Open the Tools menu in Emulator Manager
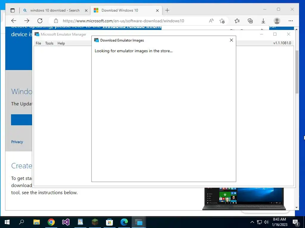 49,43
